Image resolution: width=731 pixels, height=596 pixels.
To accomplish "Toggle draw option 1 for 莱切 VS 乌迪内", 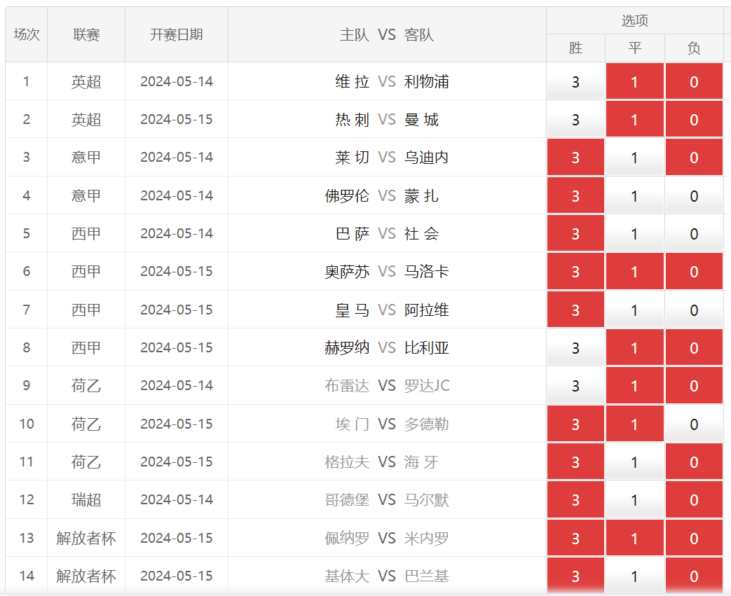I will point(634,158).
